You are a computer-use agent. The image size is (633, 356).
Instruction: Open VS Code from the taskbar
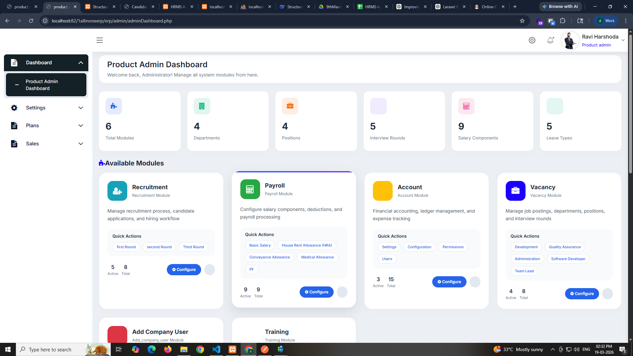point(216,349)
